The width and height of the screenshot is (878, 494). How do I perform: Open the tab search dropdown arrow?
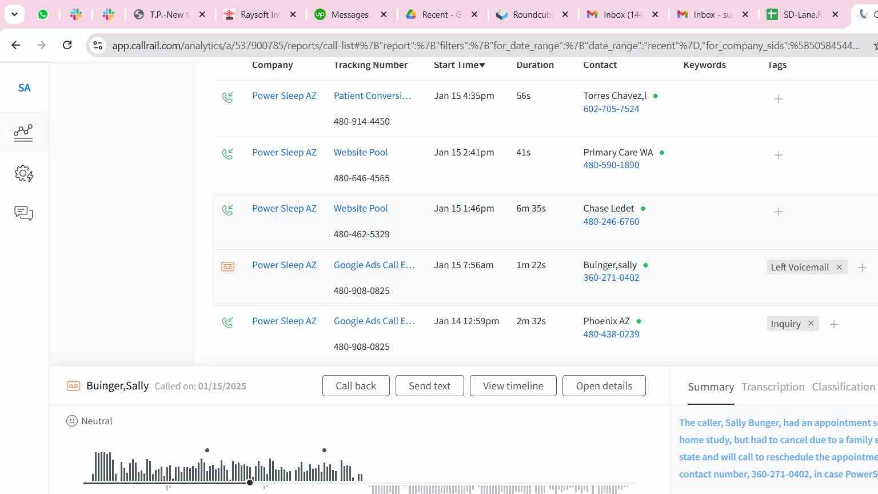14,14
